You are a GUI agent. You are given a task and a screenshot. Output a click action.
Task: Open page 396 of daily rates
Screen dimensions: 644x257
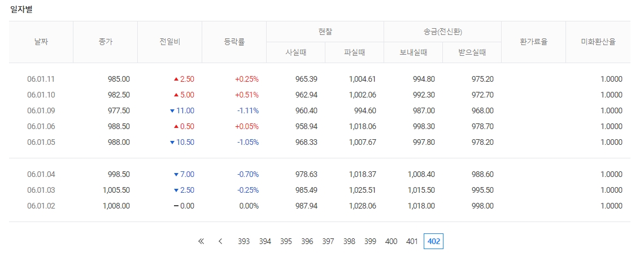coord(307,241)
